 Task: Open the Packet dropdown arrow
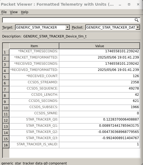[138, 27]
